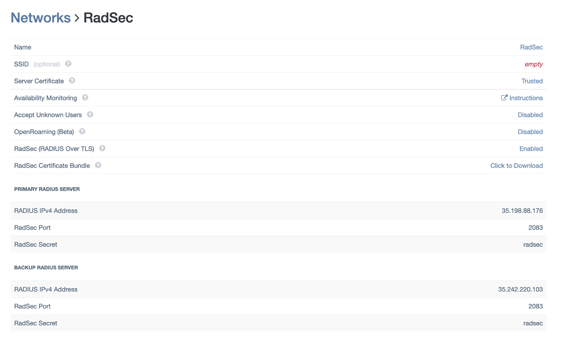Click to Download the certificate bundle

coord(516,165)
